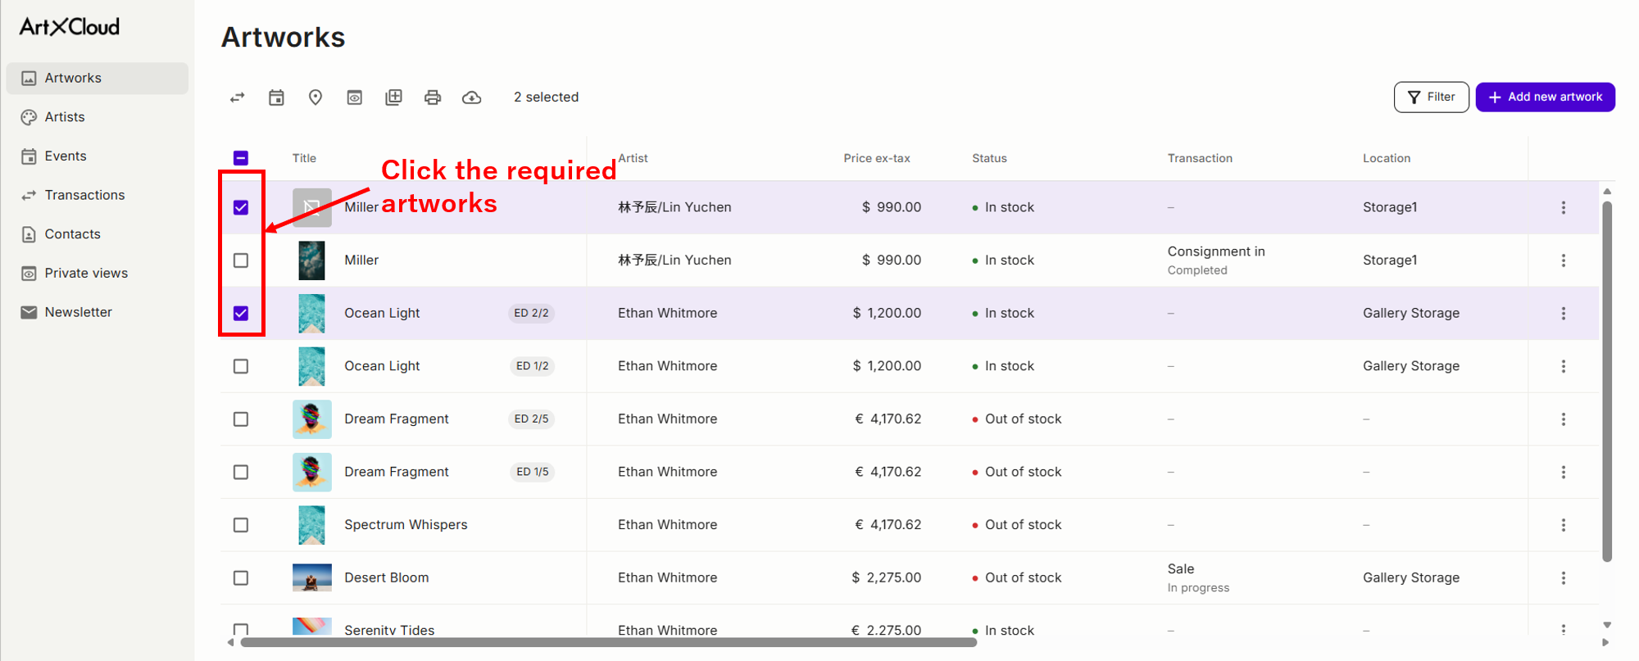Click the Filter button
The height and width of the screenshot is (661, 1639).
(x=1432, y=97)
